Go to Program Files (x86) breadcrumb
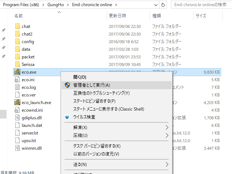 tap(21, 5)
